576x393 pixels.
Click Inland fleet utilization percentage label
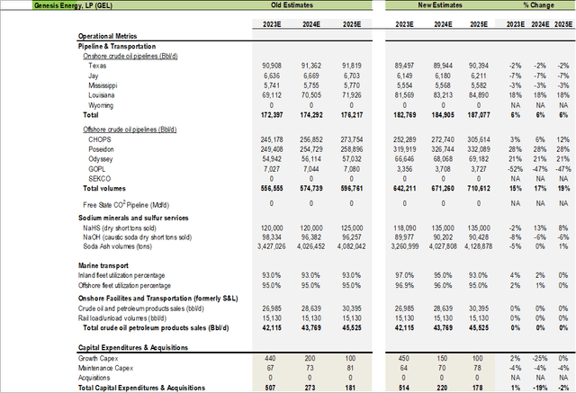(121, 275)
